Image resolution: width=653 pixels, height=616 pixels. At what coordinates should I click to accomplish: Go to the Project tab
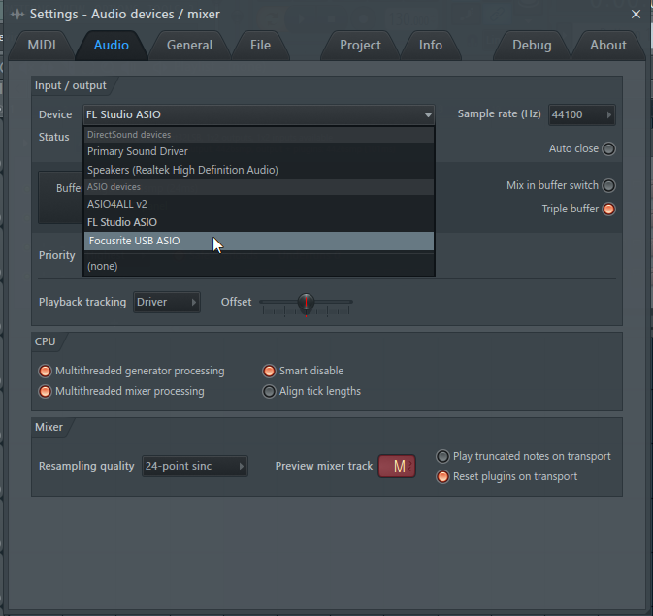[x=360, y=45]
